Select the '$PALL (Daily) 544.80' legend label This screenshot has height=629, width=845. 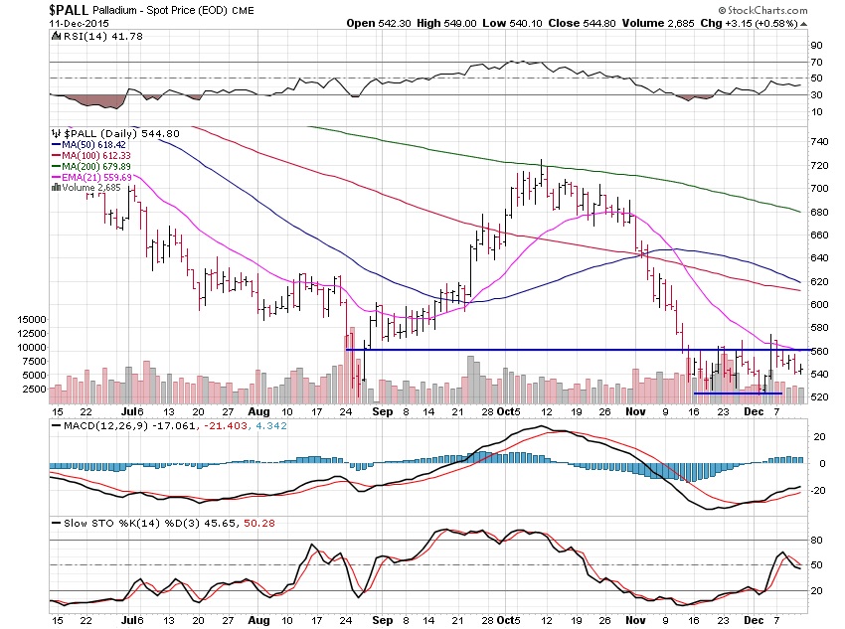click(121, 133)
